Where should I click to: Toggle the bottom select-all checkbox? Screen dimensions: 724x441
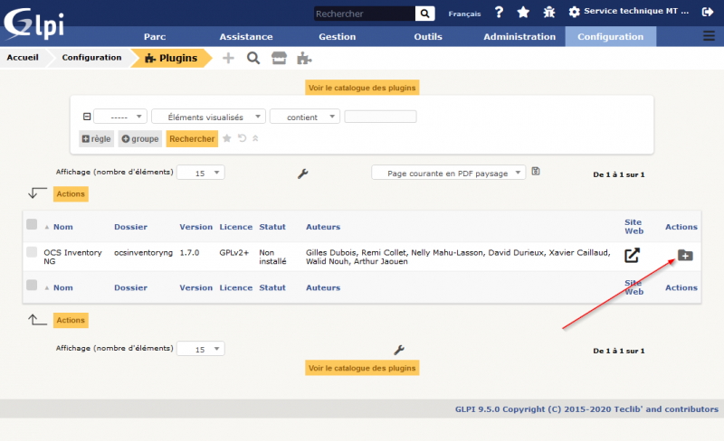32,285
